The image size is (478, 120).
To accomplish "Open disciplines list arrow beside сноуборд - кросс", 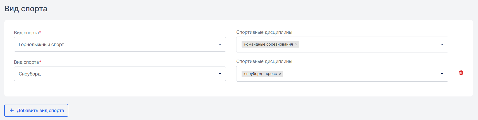I will click(442, 74).
